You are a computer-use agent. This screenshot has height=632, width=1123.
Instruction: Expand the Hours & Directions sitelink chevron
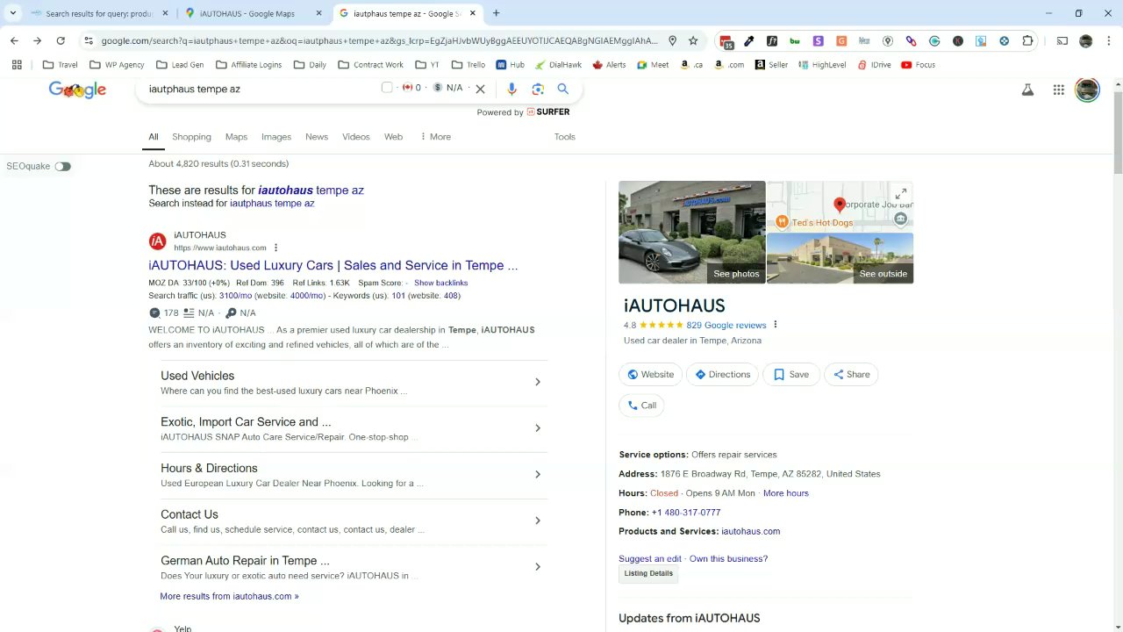point(538,475)
